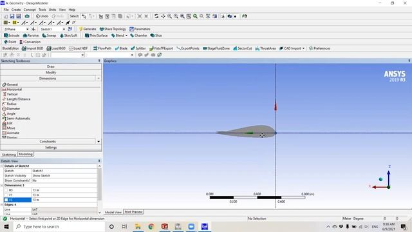Open the Modify toolbox section

(51, 72)
